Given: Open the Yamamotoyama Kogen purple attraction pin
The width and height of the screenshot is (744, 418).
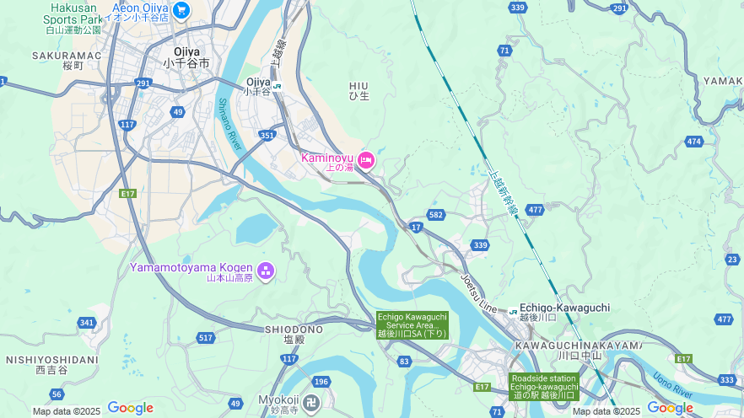Looking at the screenshot, I should [x=266, y=271].
